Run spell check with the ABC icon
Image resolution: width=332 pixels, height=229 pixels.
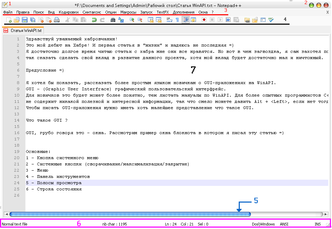coord(271,20)
